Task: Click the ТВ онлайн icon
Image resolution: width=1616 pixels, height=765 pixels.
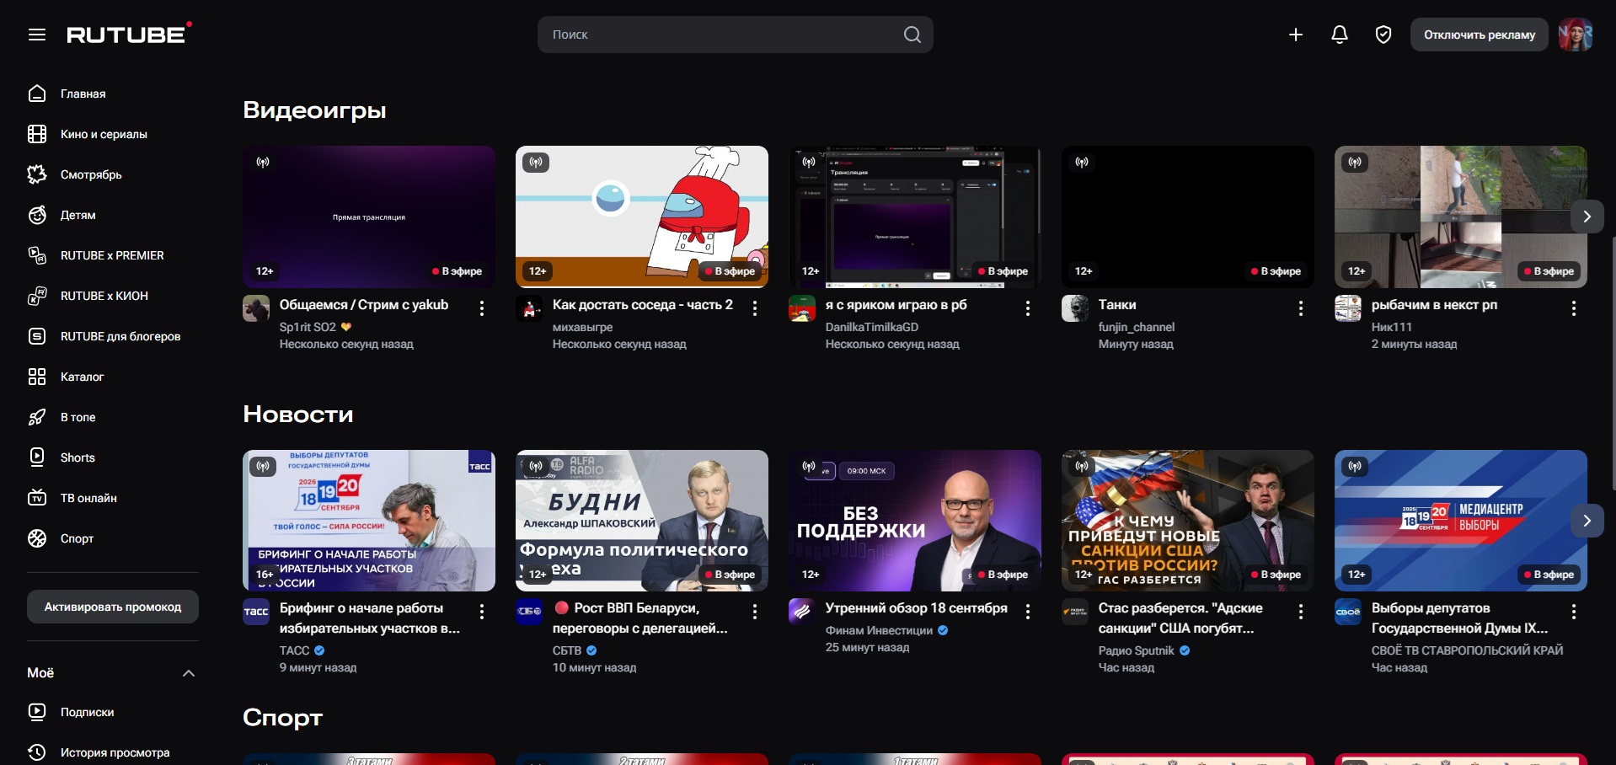Action: coord(37,498)
